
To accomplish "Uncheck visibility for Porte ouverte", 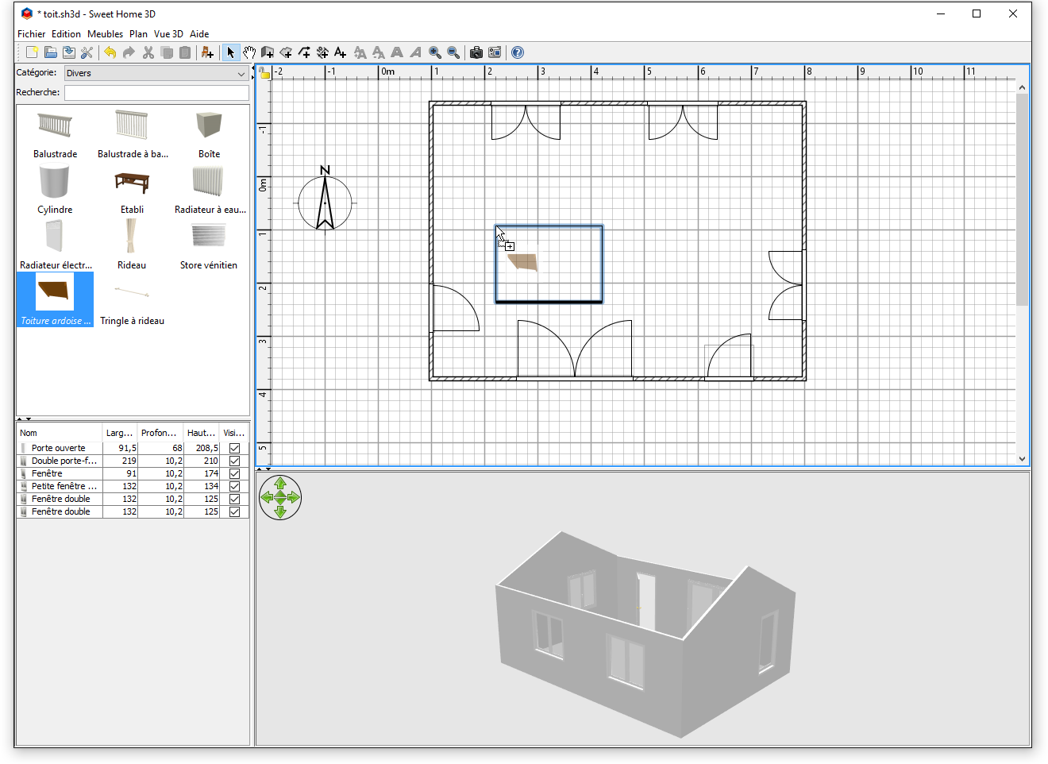I will [234, 448].
